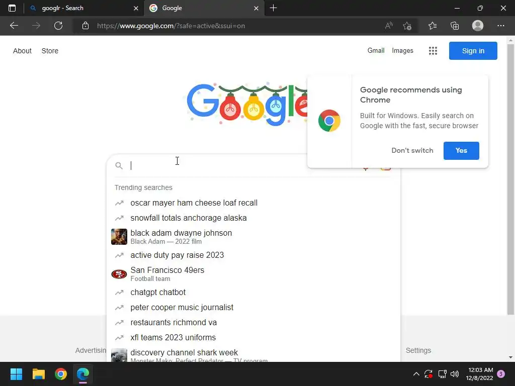Open the Favorites list icon
The height and width of the screenshot is (386, 515).
click(x=433, y=26)
